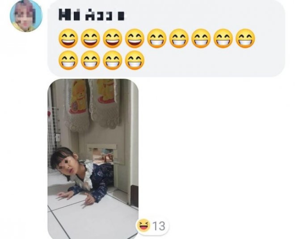Select the first teeth-grinning emoji in top row

157,38
